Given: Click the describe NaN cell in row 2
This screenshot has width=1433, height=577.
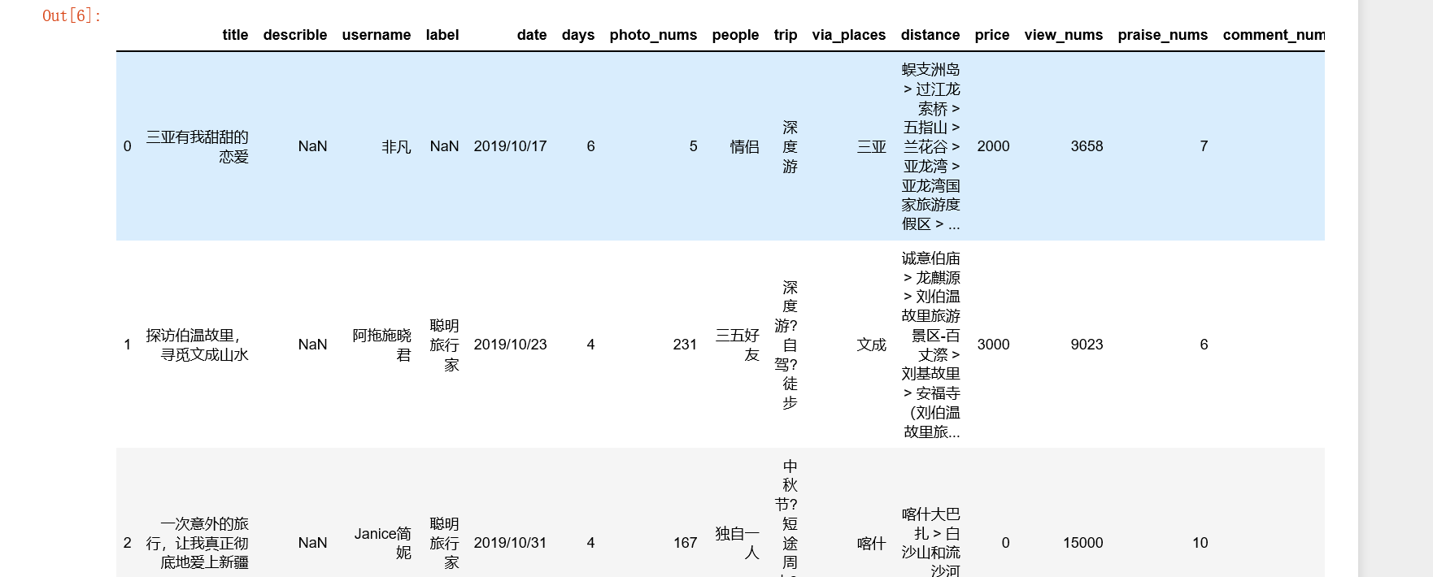Looking at the screenshot, I should coord(312,543).
